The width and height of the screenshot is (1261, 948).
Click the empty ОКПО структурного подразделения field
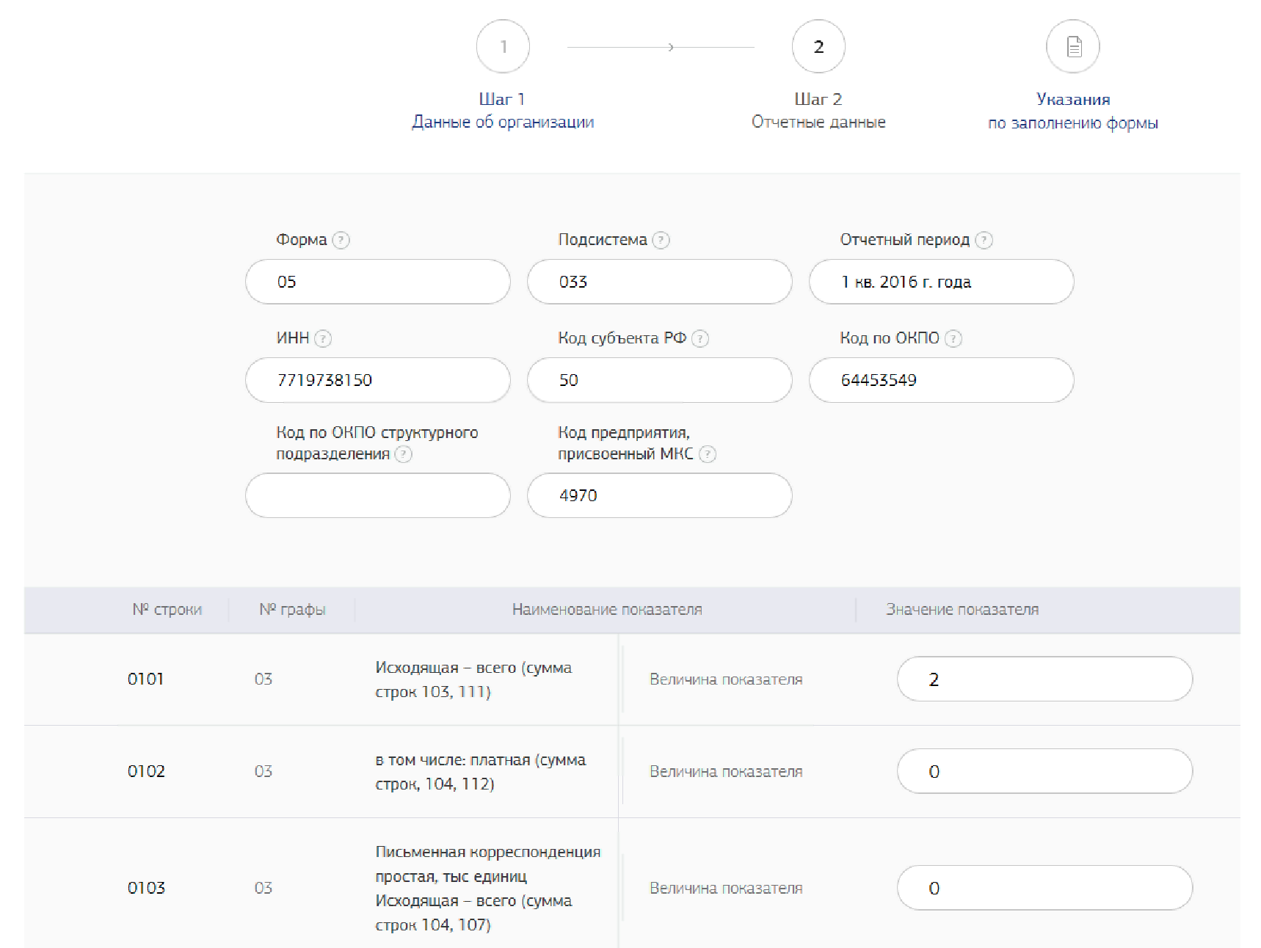[377, 495]
